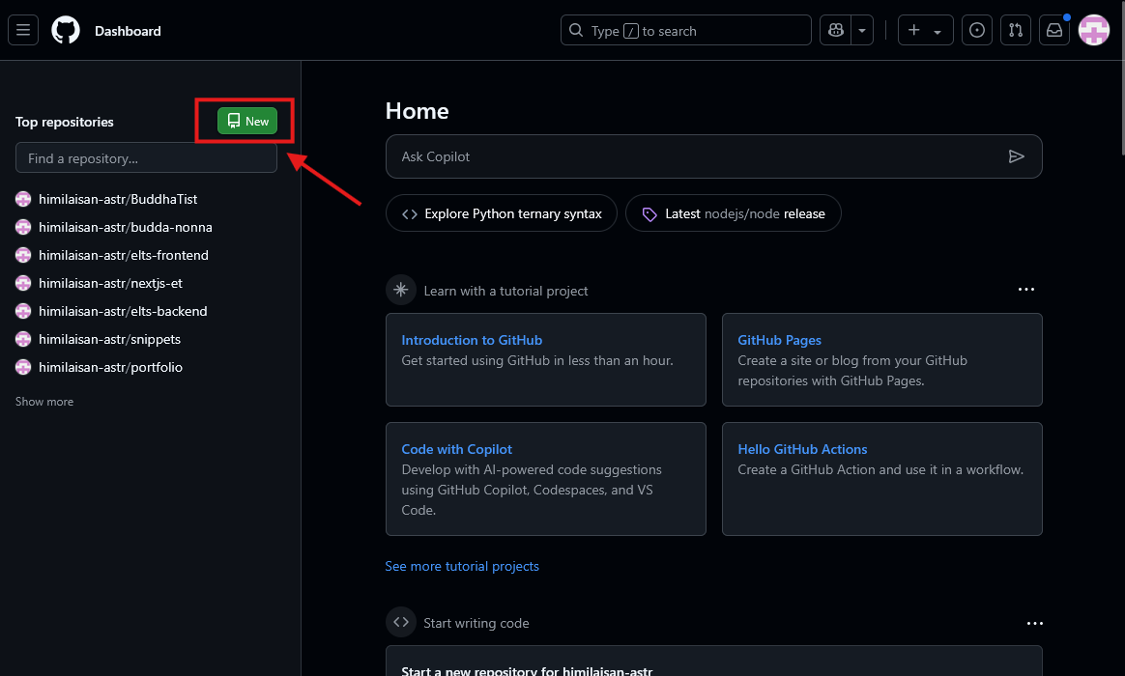Viewport: 1125px width, 676px height.
Task: Click the search magnifier icon
Action: tap(575, 30)
